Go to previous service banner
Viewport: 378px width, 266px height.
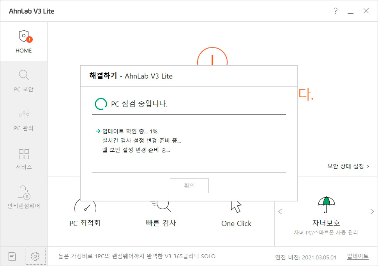(280, 212)
